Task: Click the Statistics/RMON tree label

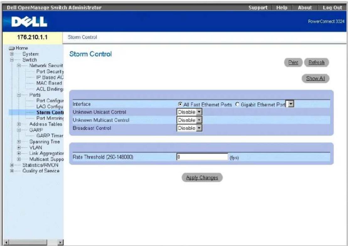Action: [40, 165]
